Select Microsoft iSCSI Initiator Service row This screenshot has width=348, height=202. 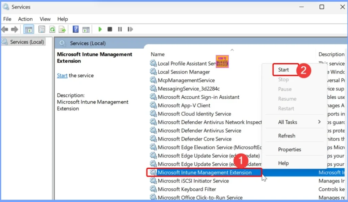point(193,181)
